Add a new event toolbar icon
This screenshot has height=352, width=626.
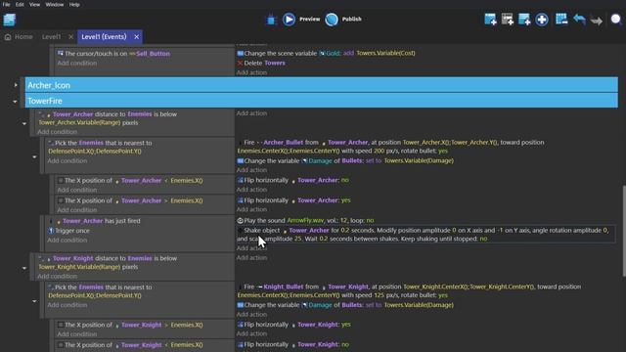pyautogui.click(x=491, y=20)
